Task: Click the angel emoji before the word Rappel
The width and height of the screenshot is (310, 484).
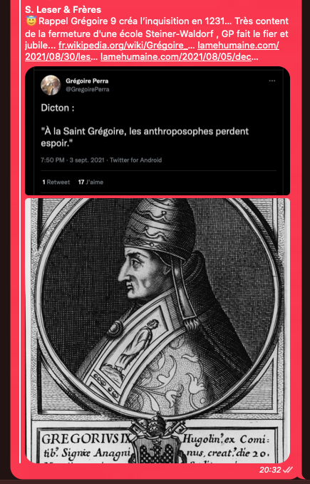Action: [x=31, y=21]
